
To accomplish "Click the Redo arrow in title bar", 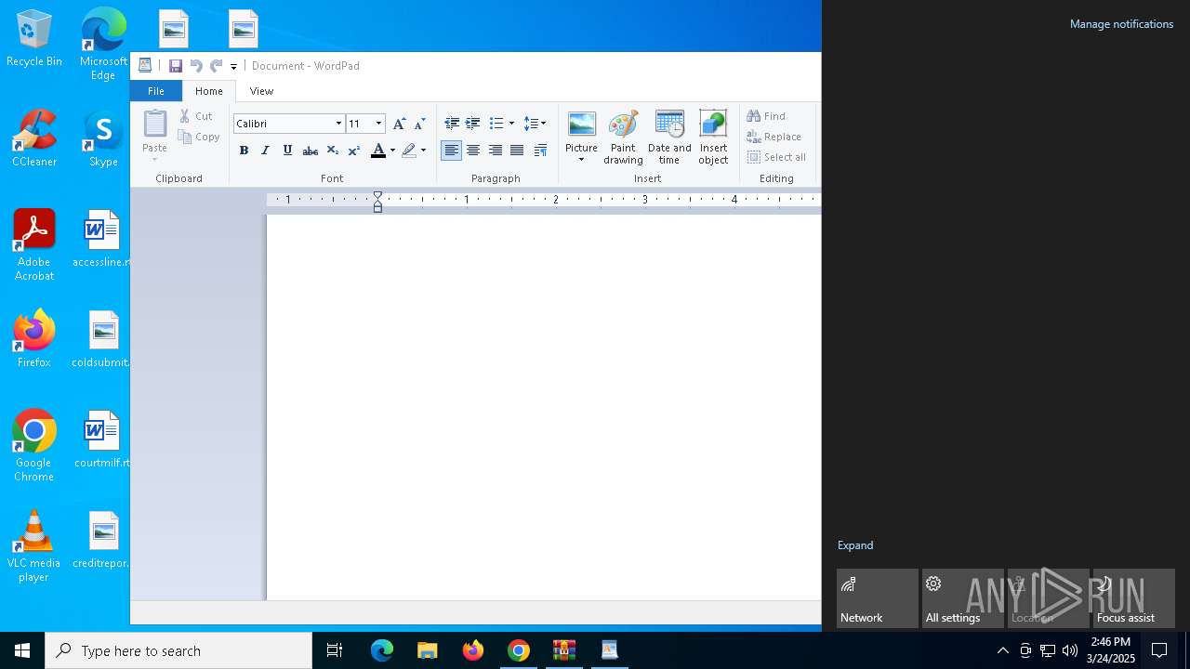I will coord(216,66).
